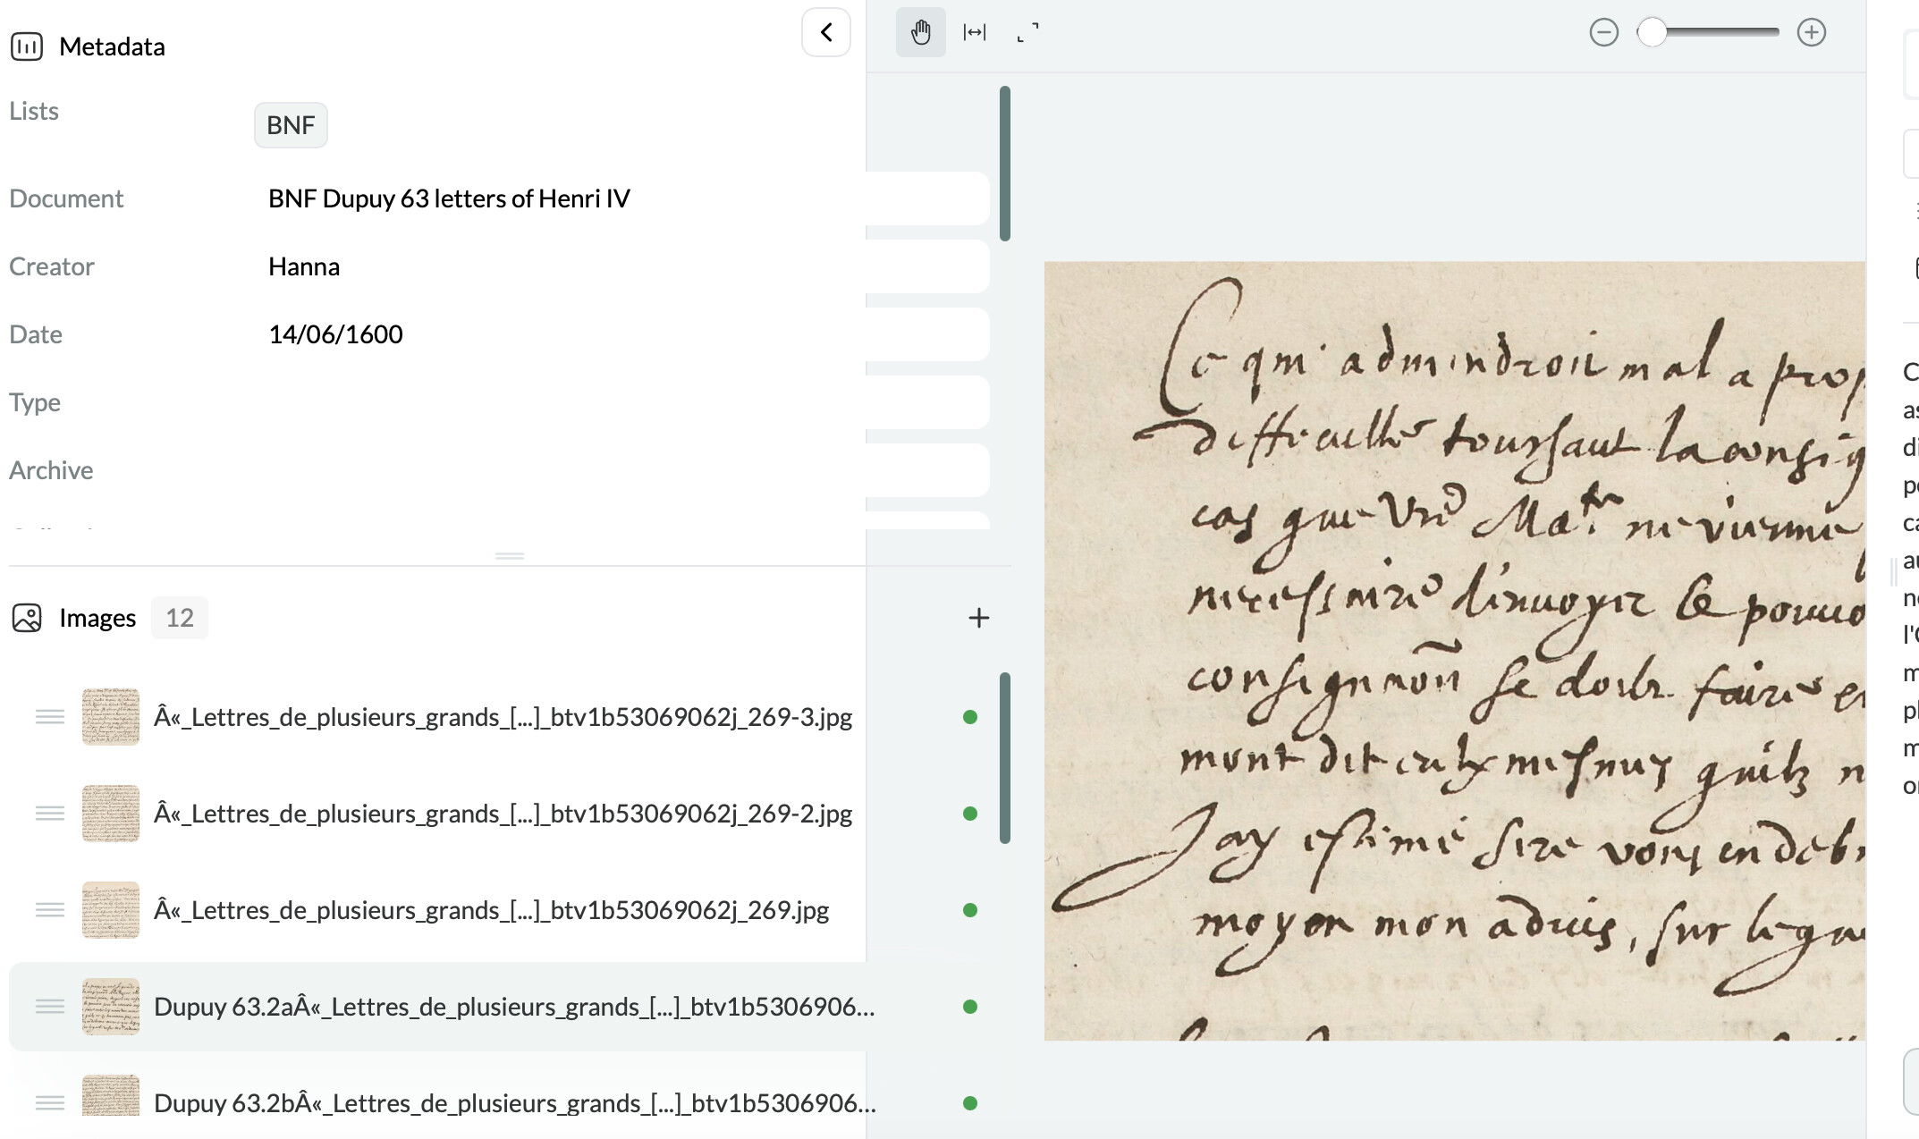Select the hand pan tool
1919x1139 pixels.
coord(921,32)
